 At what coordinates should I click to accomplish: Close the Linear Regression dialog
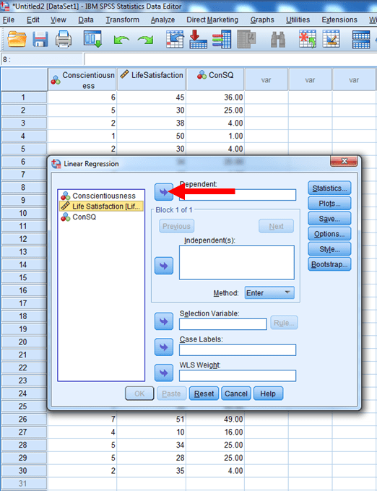pos(344,161)
